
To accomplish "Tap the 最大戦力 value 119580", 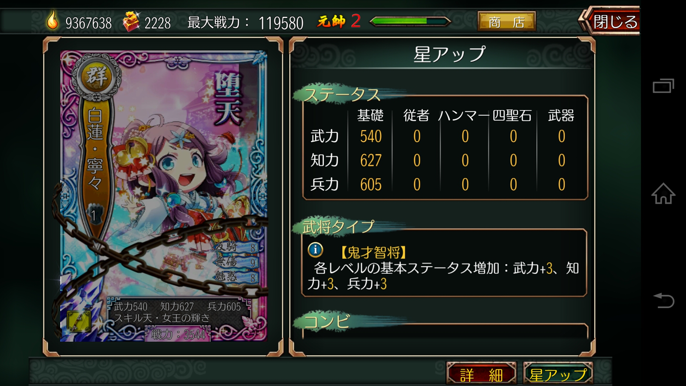I will [x=281, y=23].
